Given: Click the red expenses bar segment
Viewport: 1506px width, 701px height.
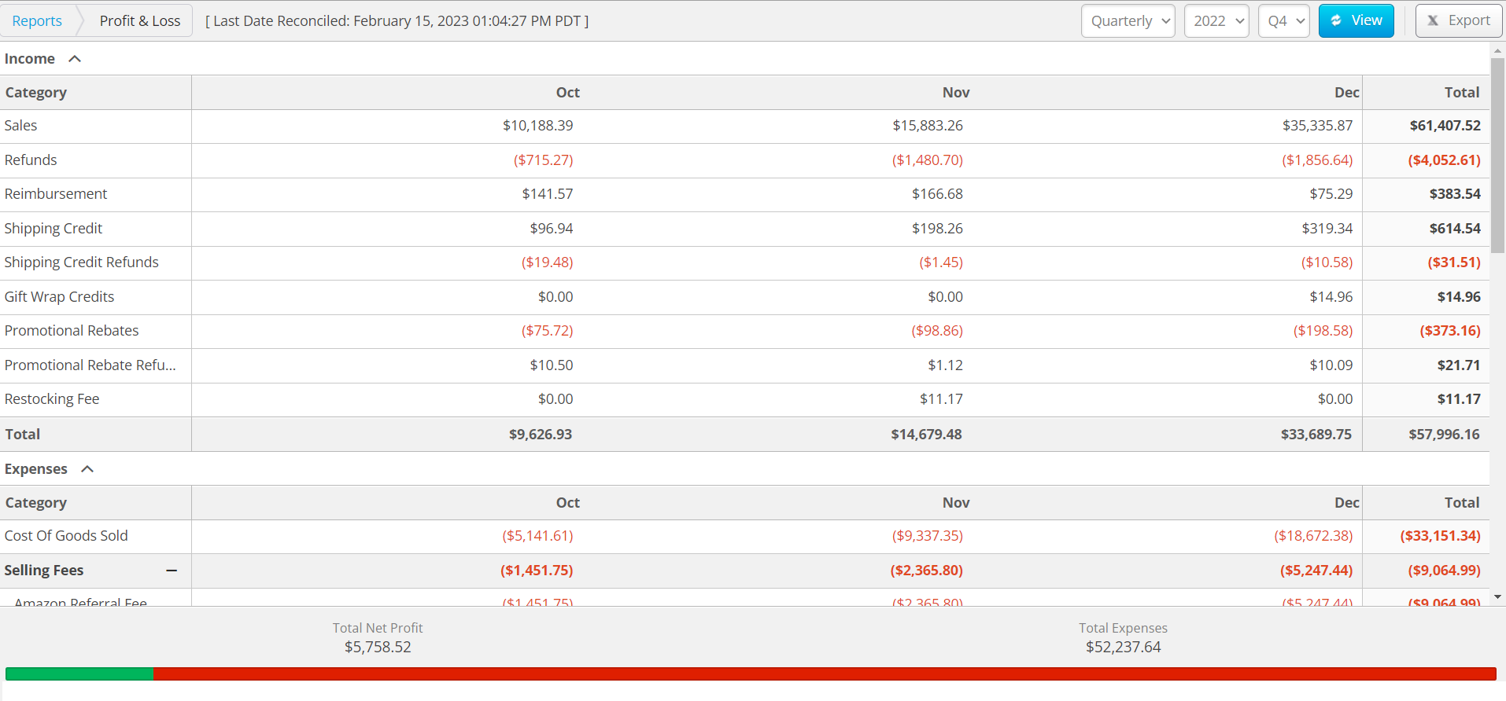Looking at the screenshot, I should click(825, 673).
